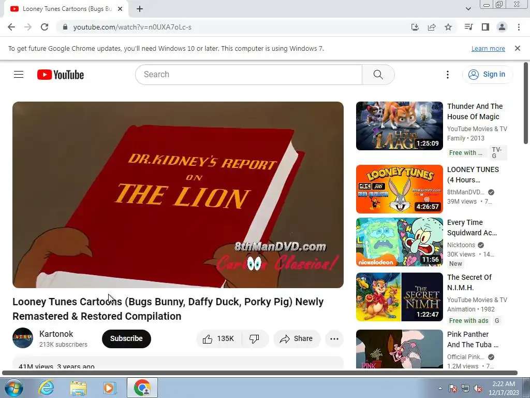
Task: Close the Looney Tunes Cartoons tab
Action: point(120,9)
